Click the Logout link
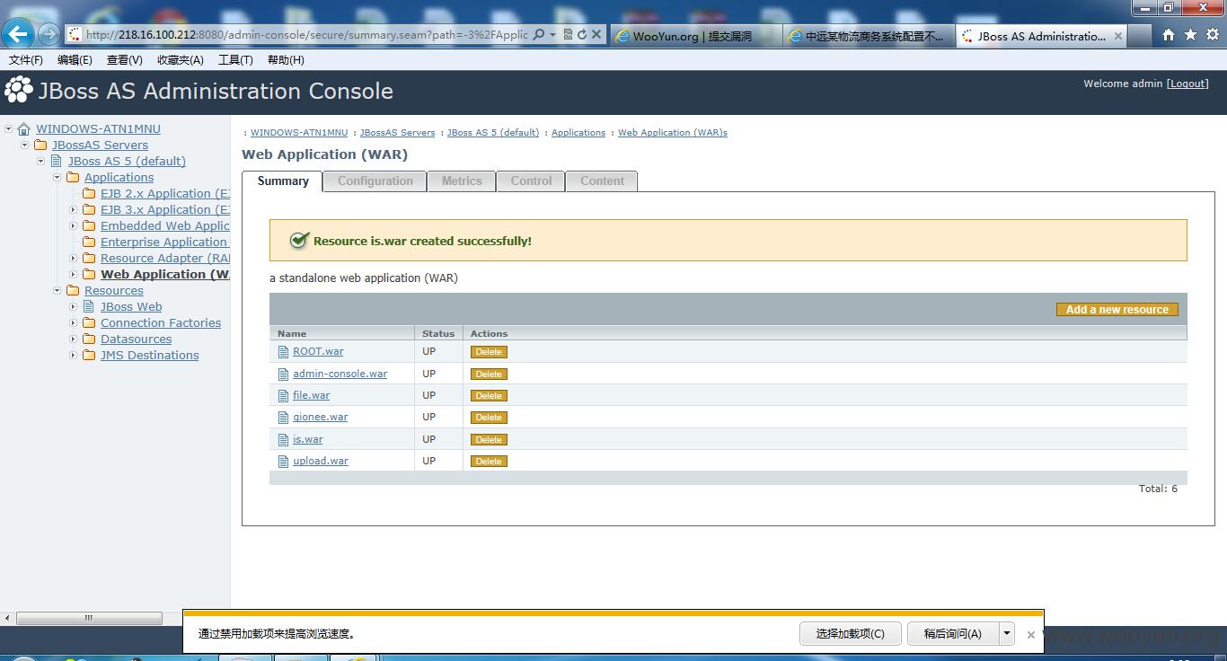The image size is (1227, 661). [1187, 84]
